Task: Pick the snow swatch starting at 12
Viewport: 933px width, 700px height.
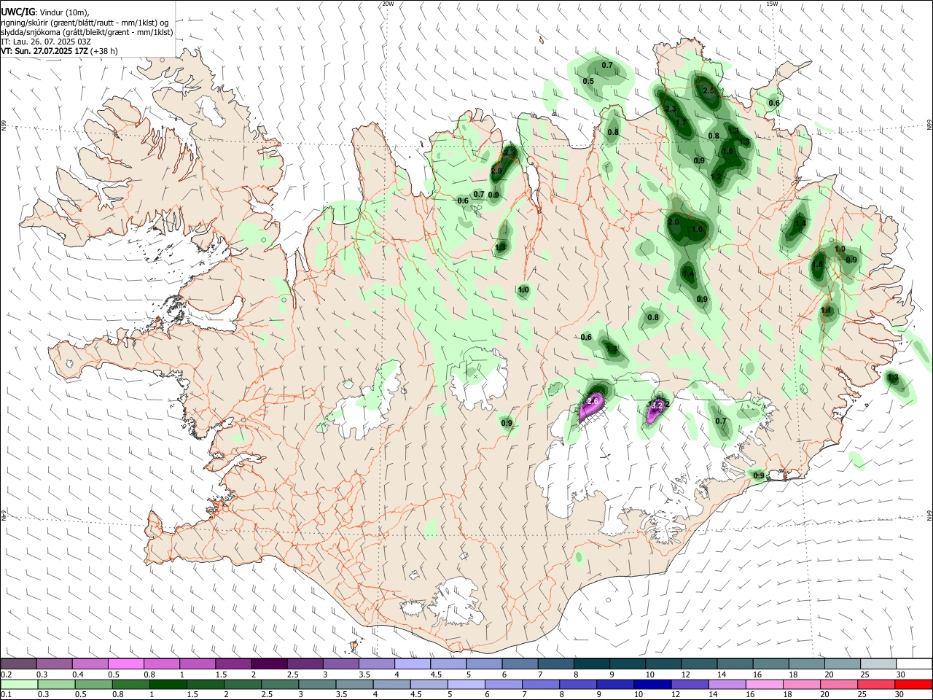Action: pyautogui.click(x=699, y=664)
